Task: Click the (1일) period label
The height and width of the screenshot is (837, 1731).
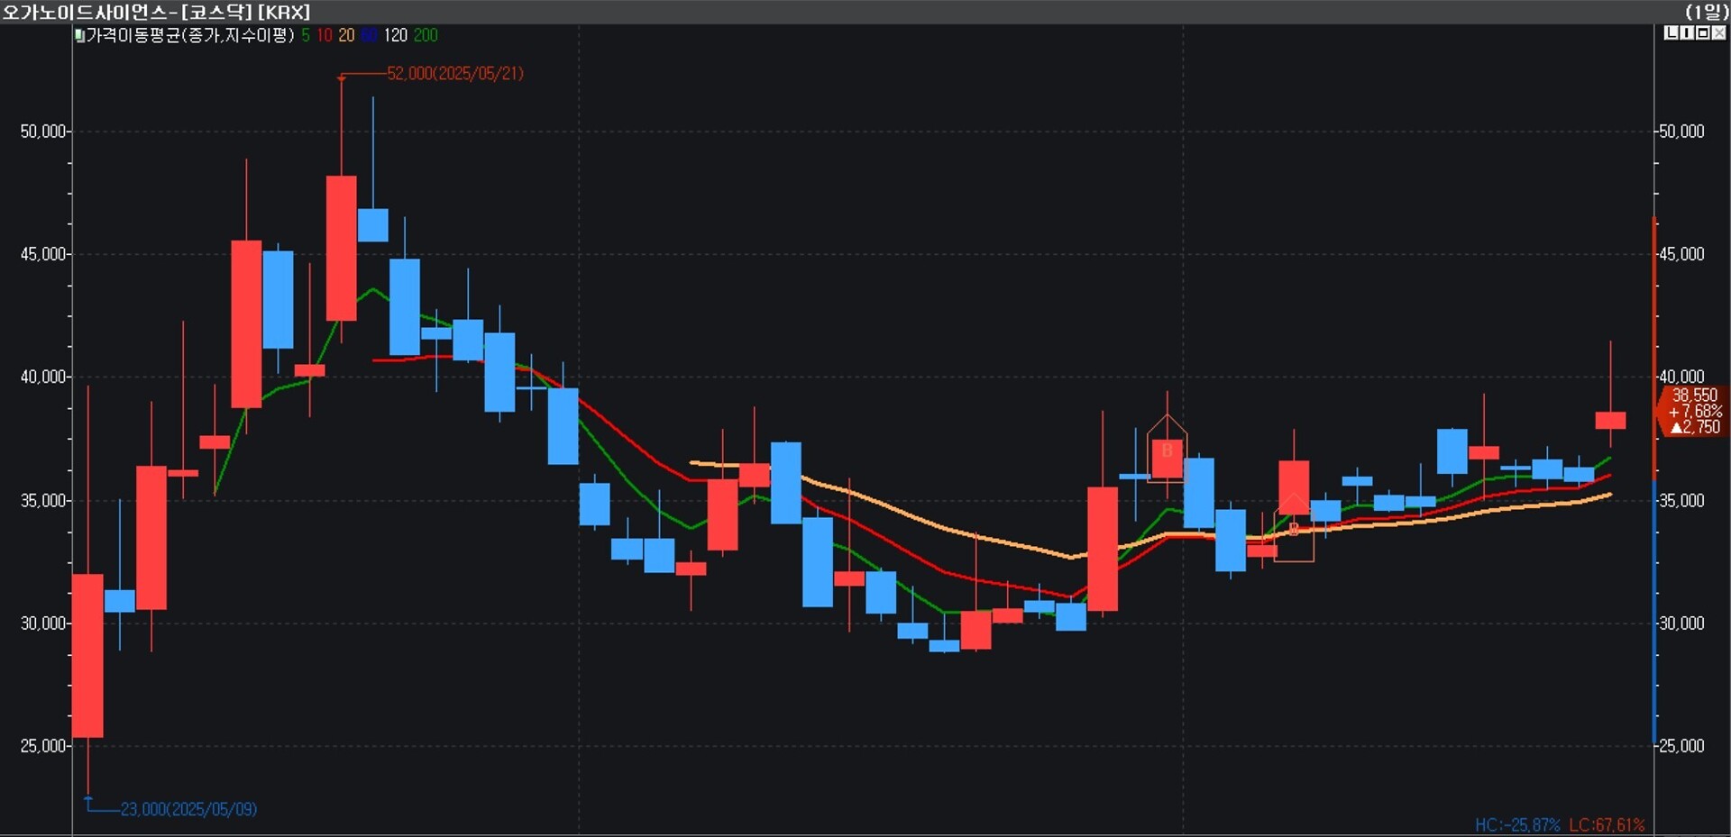Action: 1707,12
